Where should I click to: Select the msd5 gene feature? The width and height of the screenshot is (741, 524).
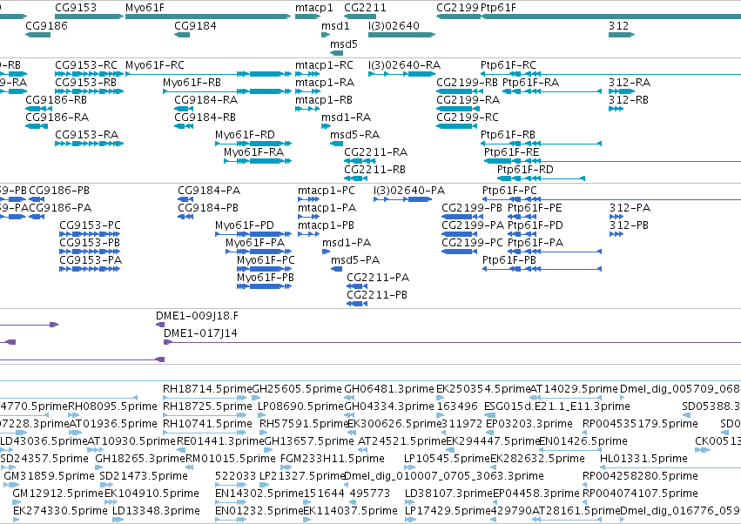click(336, 53)
